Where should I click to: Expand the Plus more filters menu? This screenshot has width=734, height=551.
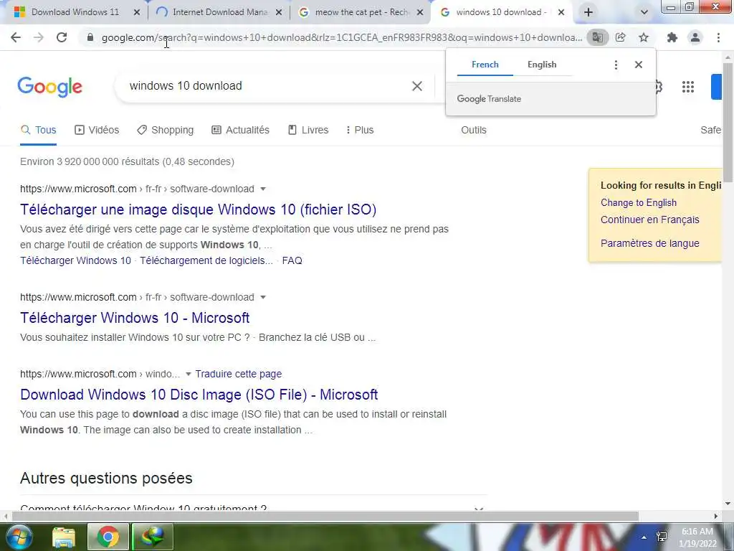click(359, 131)
